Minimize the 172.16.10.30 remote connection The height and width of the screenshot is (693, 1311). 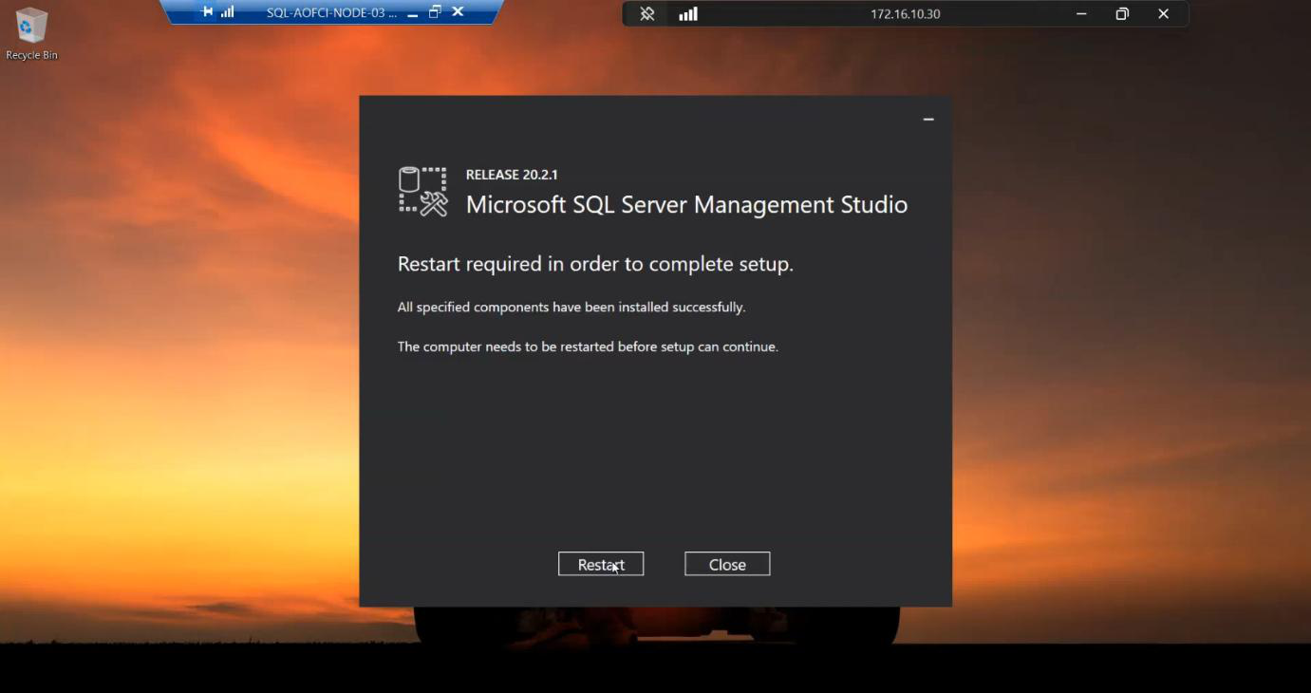point(1081,14)
